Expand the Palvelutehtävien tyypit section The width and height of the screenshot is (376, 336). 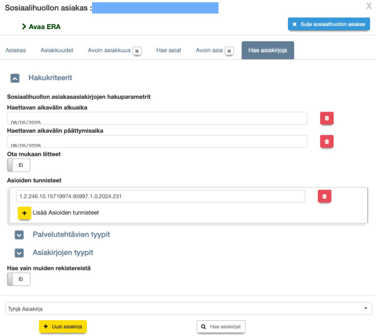[19, 235]
